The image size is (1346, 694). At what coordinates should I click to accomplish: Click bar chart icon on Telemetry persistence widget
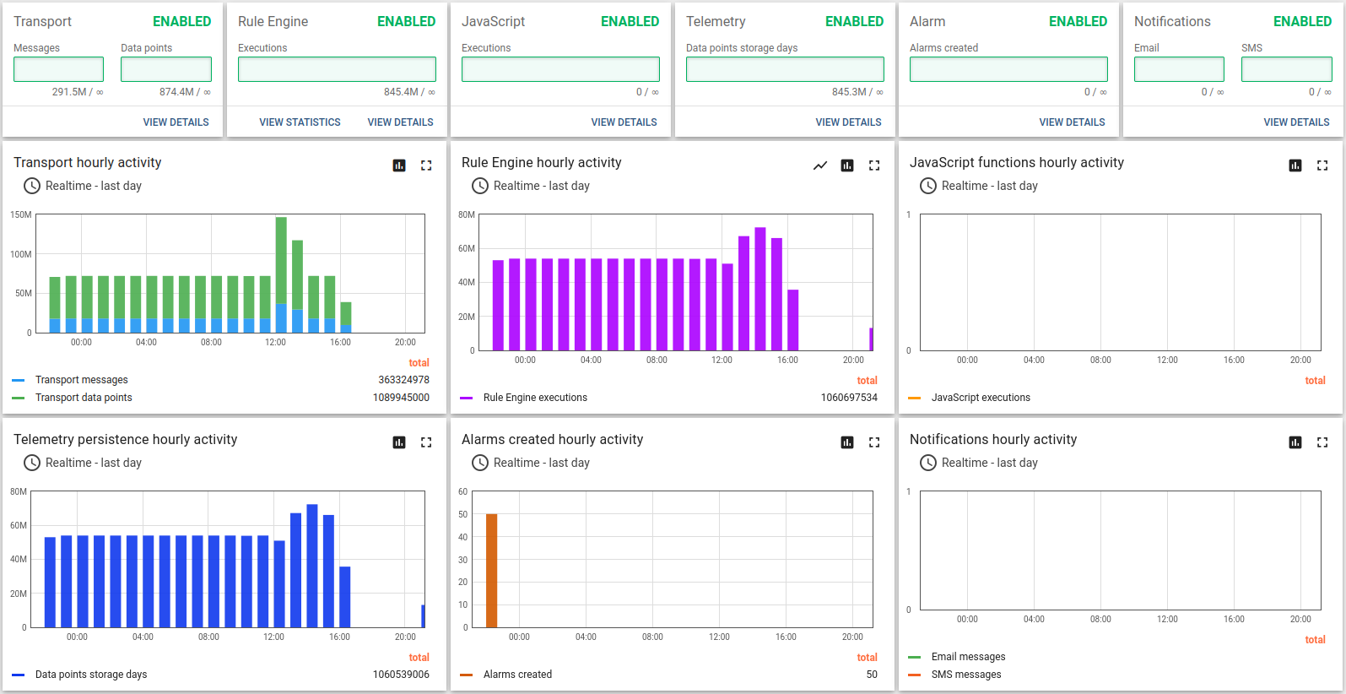coord(399,442)
